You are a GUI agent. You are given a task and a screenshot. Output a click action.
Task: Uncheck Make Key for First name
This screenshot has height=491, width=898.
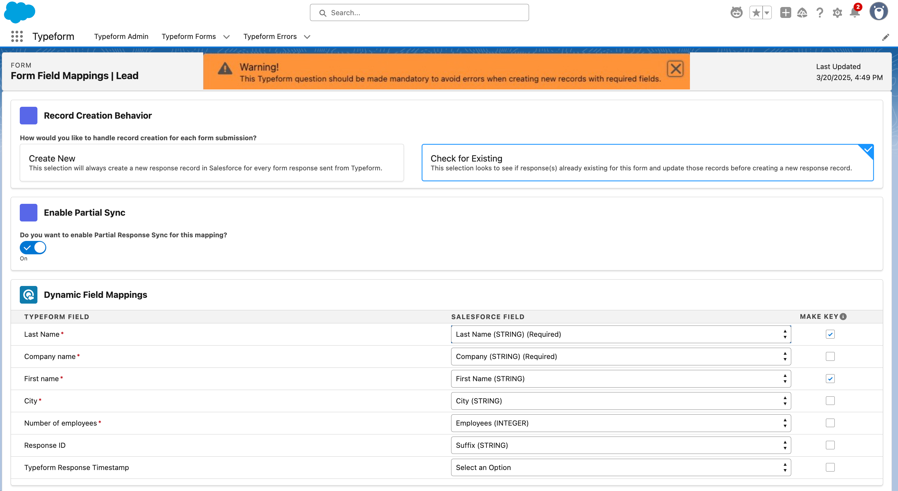[830, 378]
